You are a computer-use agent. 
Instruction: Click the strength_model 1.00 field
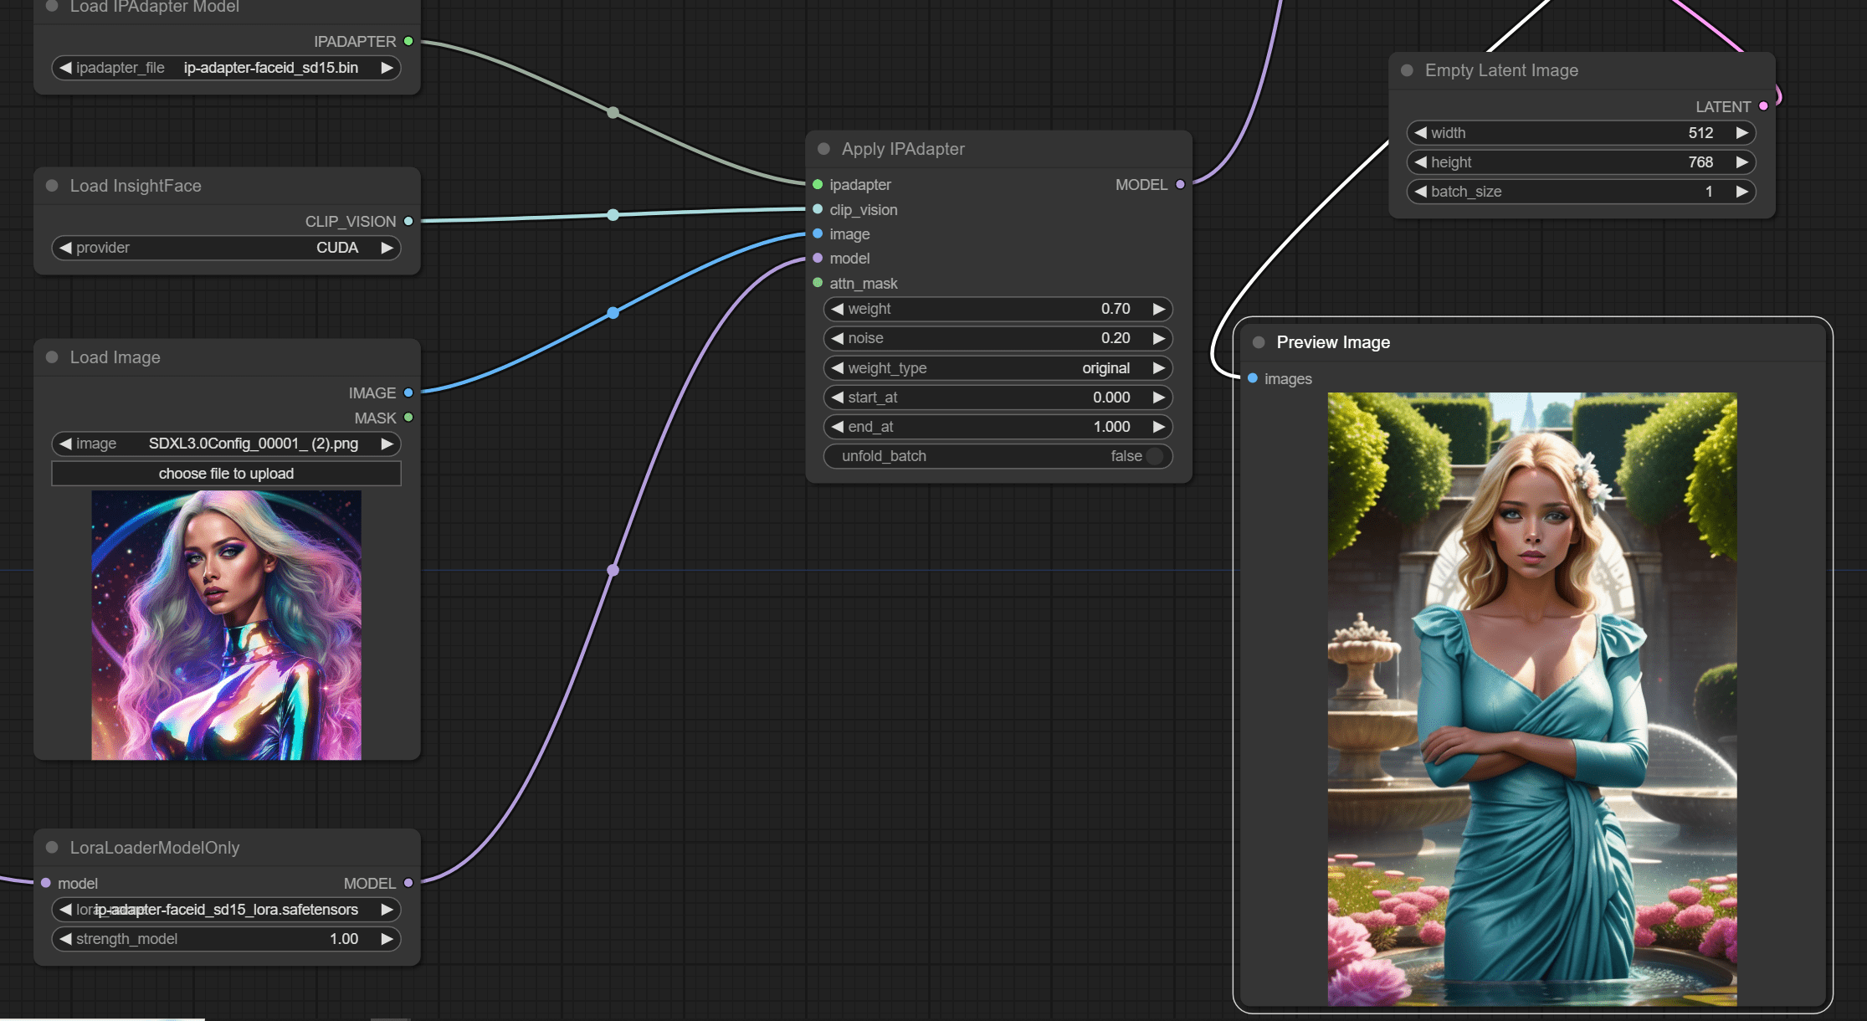coord(226,939)
